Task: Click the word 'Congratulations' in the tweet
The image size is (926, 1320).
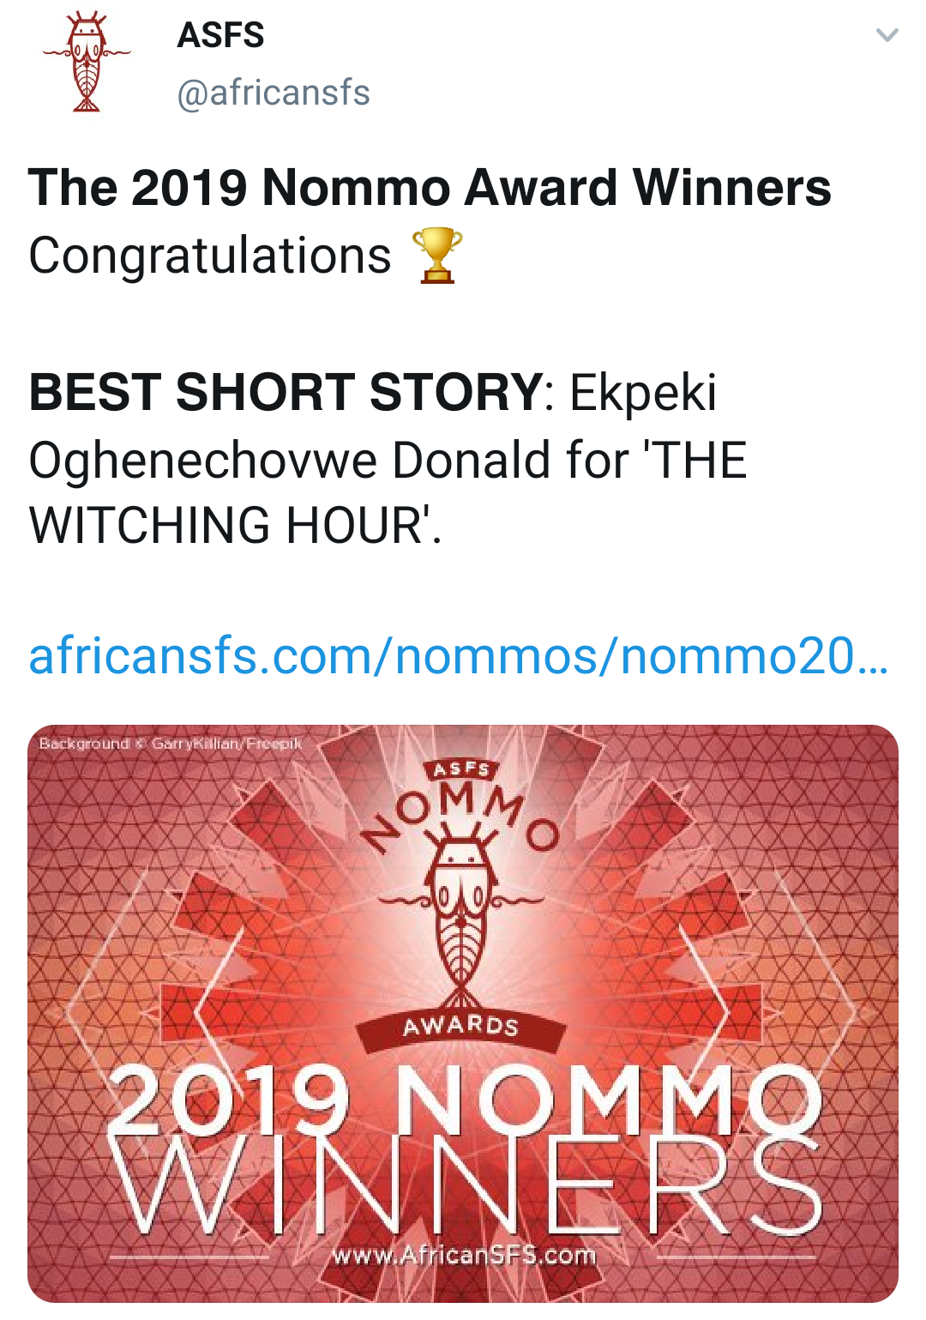Action: pos(210,256)
